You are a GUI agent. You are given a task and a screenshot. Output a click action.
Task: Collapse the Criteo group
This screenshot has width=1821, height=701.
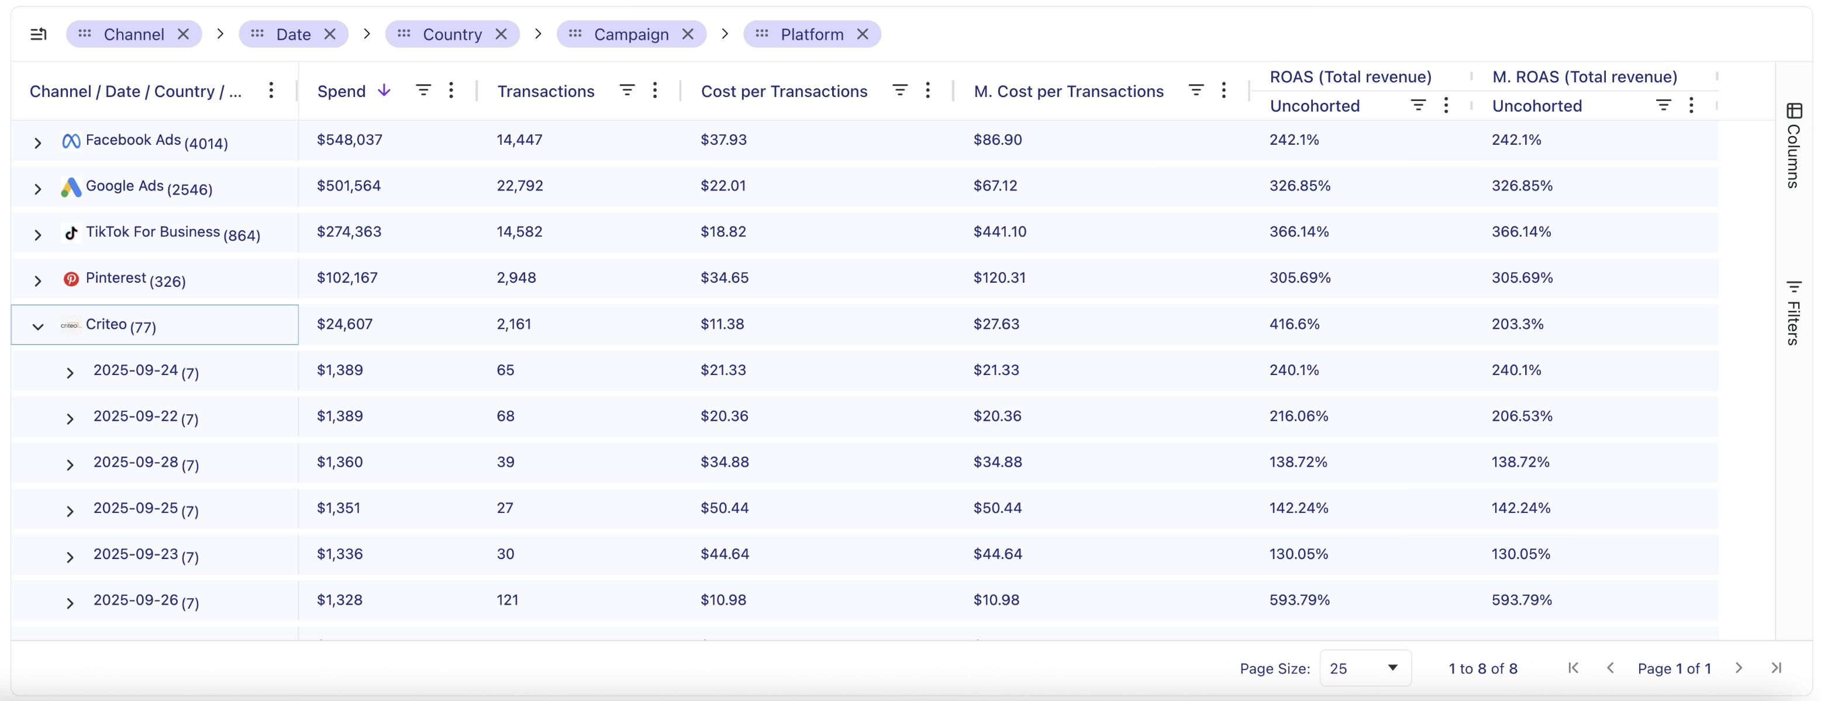37,327
